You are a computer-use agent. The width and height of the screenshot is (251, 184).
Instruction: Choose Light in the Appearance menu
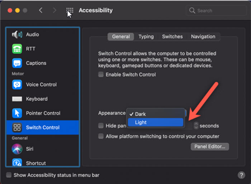[x=156, y=122]
